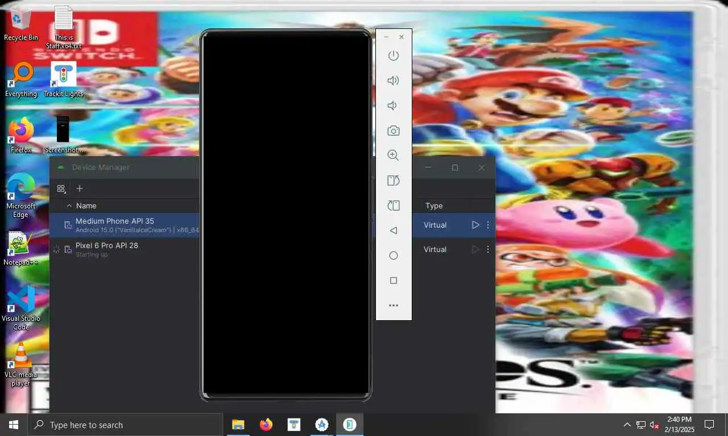Open more options for Pixel 6 Pro row

pos(488,249)
